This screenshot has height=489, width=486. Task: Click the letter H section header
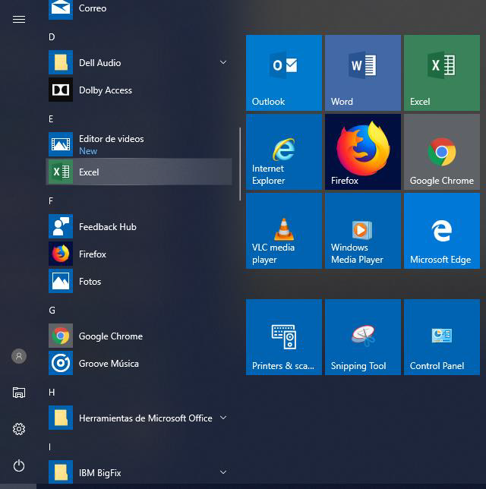click(52, 393)
